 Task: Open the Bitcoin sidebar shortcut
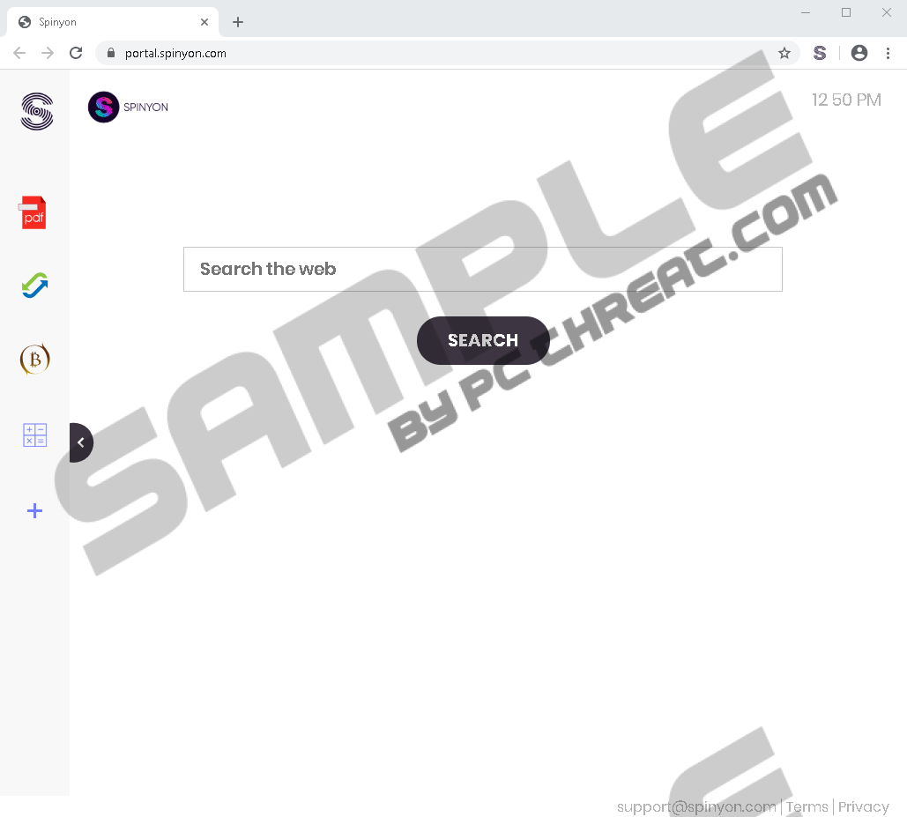coord(34,359)
